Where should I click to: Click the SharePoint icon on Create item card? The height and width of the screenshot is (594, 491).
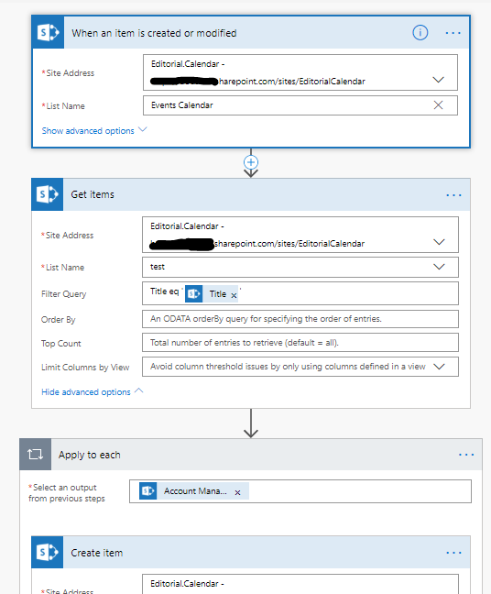[48, 553]
